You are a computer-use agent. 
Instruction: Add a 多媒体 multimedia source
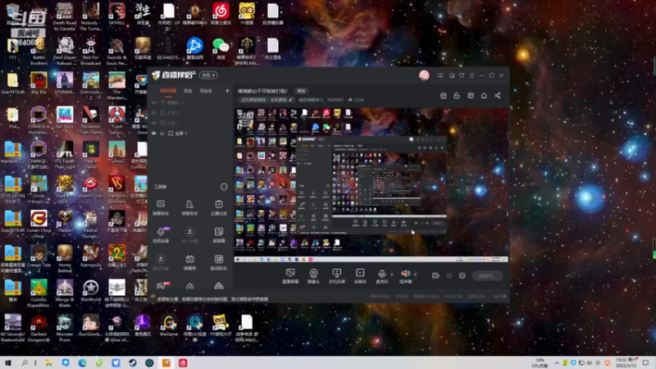[x=360, y=276]
